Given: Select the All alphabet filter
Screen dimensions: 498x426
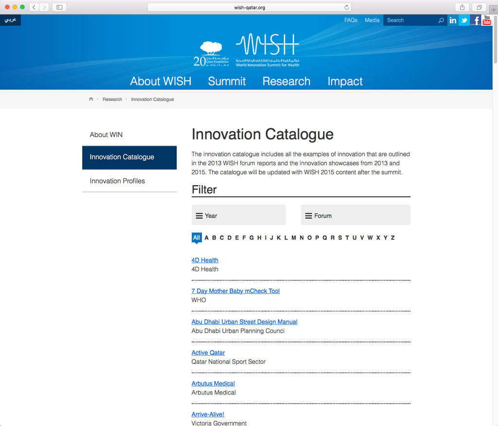Looking at the screenshot, I should (196, 238).
